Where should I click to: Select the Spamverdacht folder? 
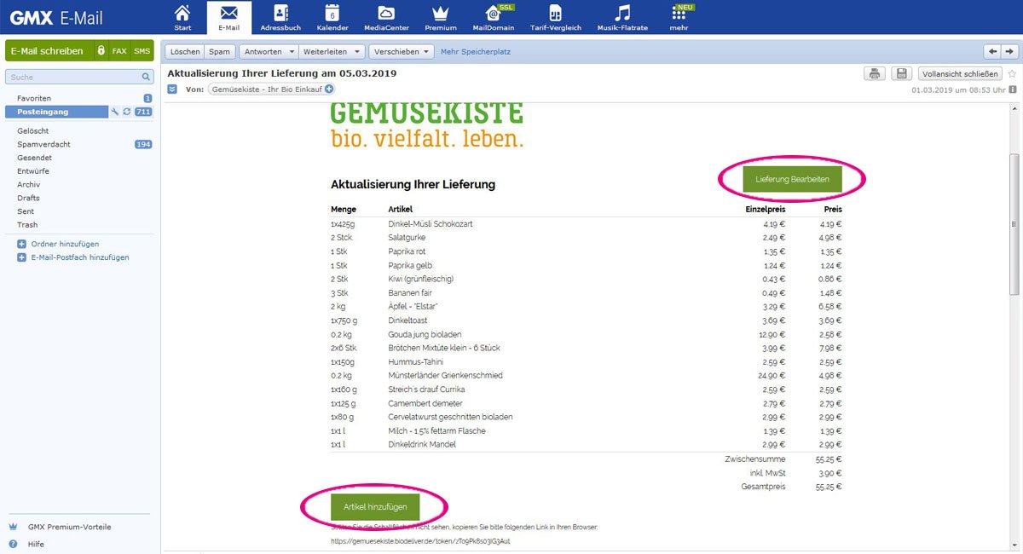point(44,144)
